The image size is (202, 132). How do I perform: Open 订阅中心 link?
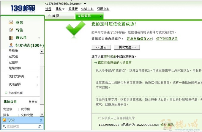pos(103,9)
